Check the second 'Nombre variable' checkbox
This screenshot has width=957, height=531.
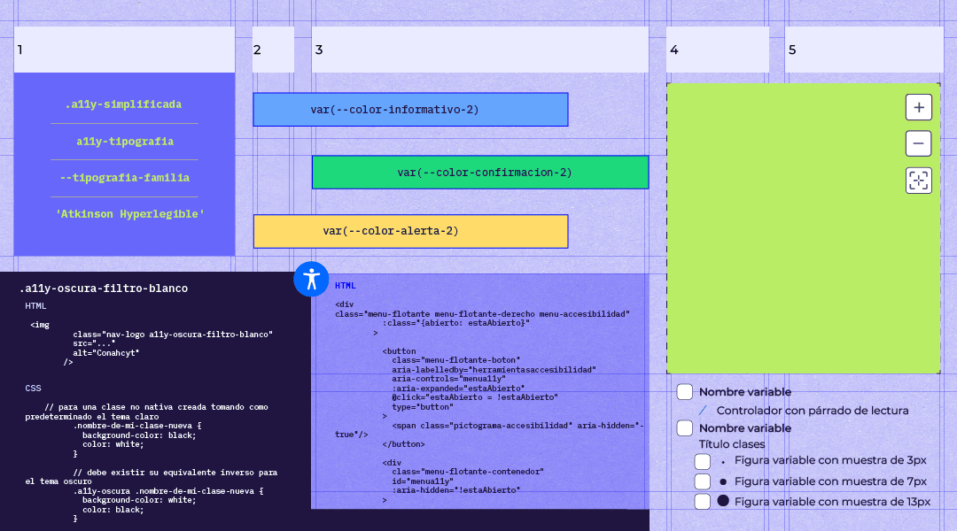pyautogui.click(x=684, y=427)
